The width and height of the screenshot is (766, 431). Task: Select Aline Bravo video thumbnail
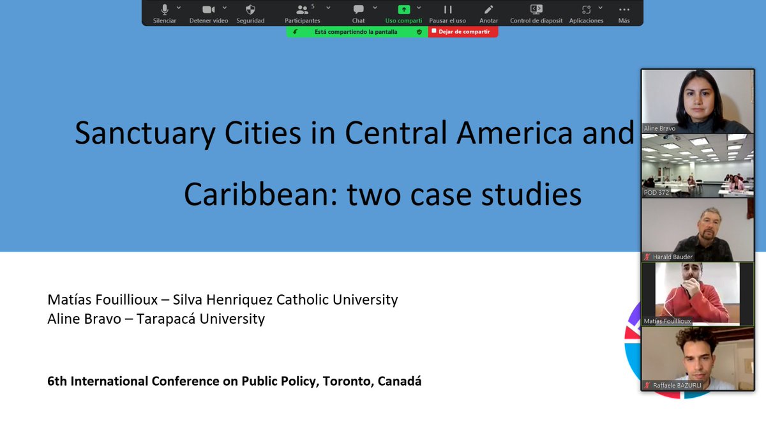click(x=698, y=101)
